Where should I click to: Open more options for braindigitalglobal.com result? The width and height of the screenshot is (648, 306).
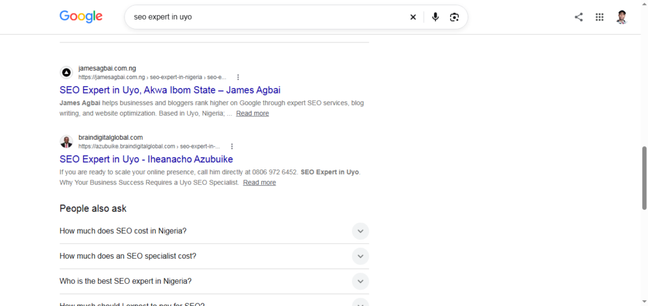pyautogui.click(x=232, y=146)
